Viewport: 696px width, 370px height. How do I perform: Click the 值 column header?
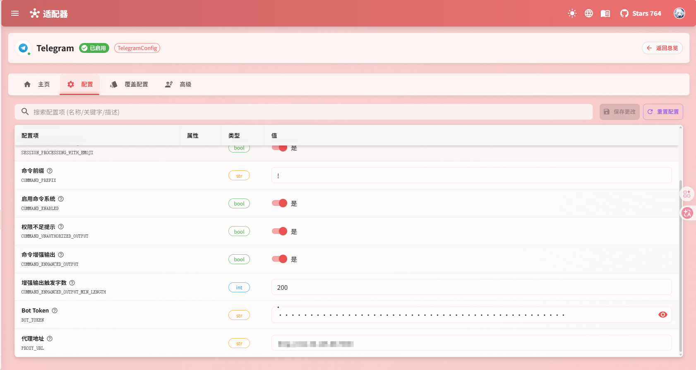(274, 136)
